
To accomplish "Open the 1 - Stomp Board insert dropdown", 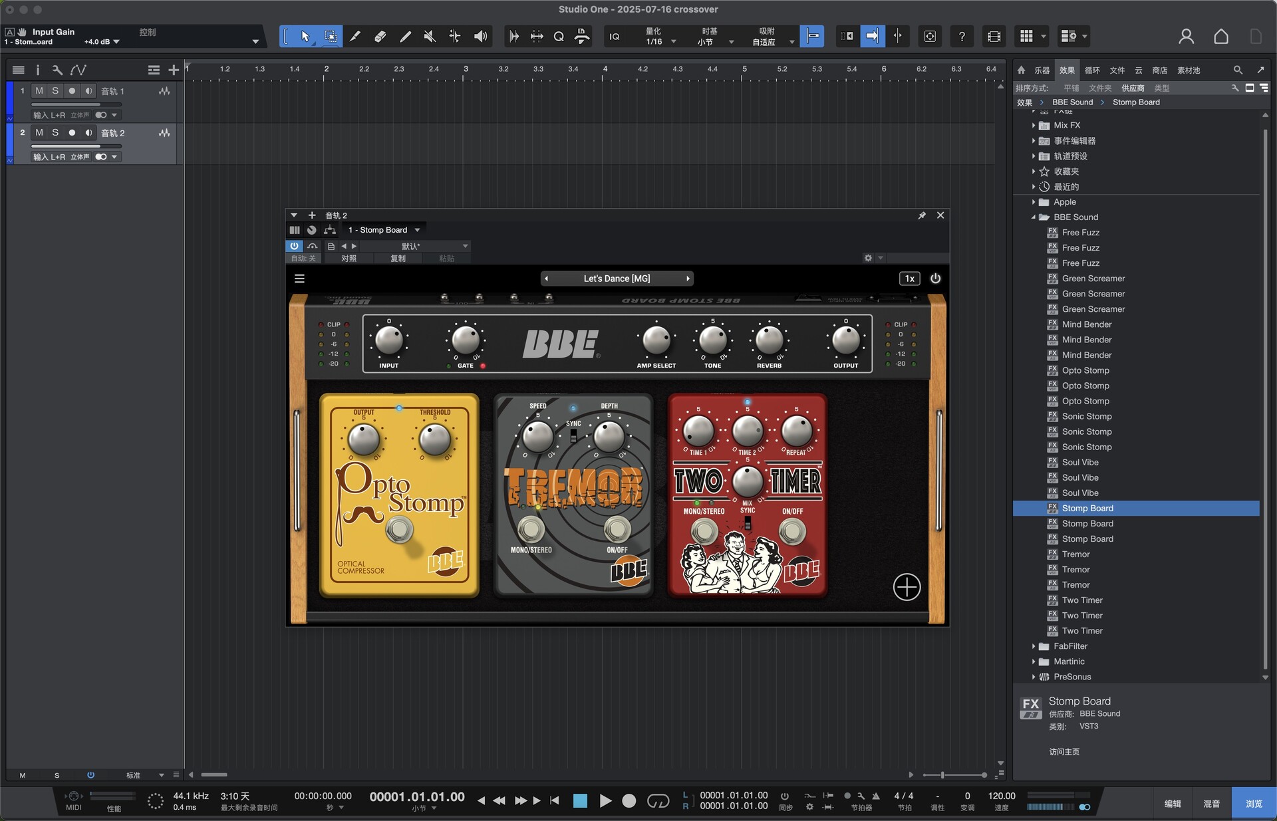I will coord(384,230).
